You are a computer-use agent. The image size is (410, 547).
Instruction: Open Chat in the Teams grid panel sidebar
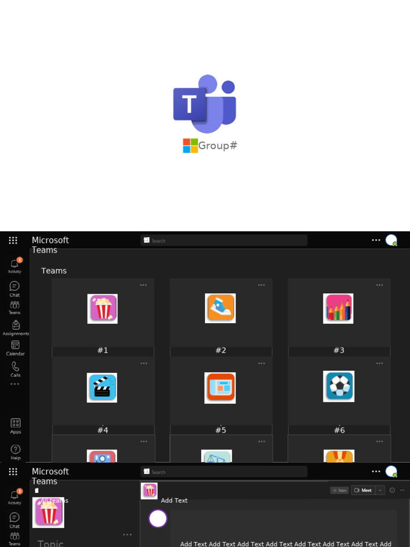(x=14, y=289)
